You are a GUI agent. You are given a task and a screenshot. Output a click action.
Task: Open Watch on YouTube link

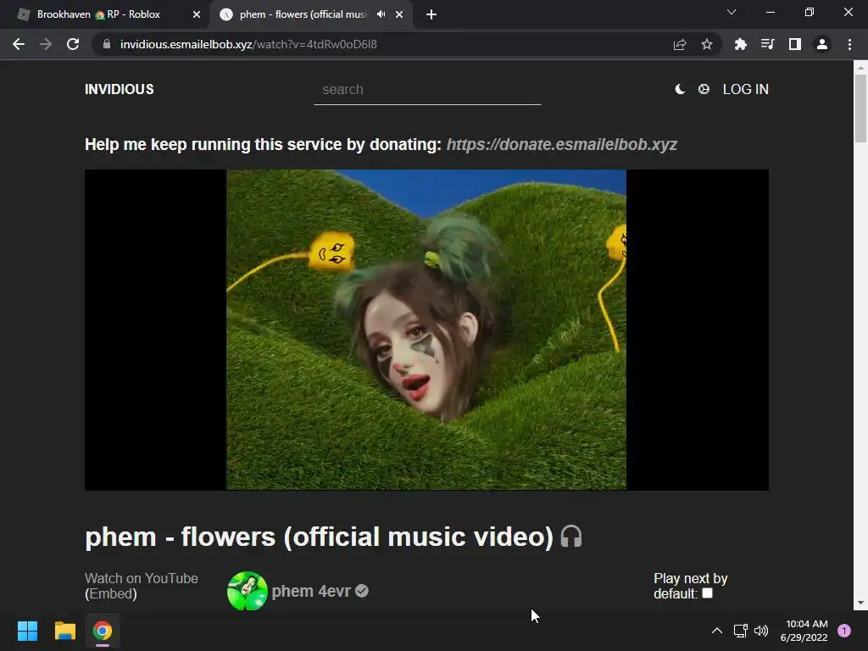coord(142,578)
